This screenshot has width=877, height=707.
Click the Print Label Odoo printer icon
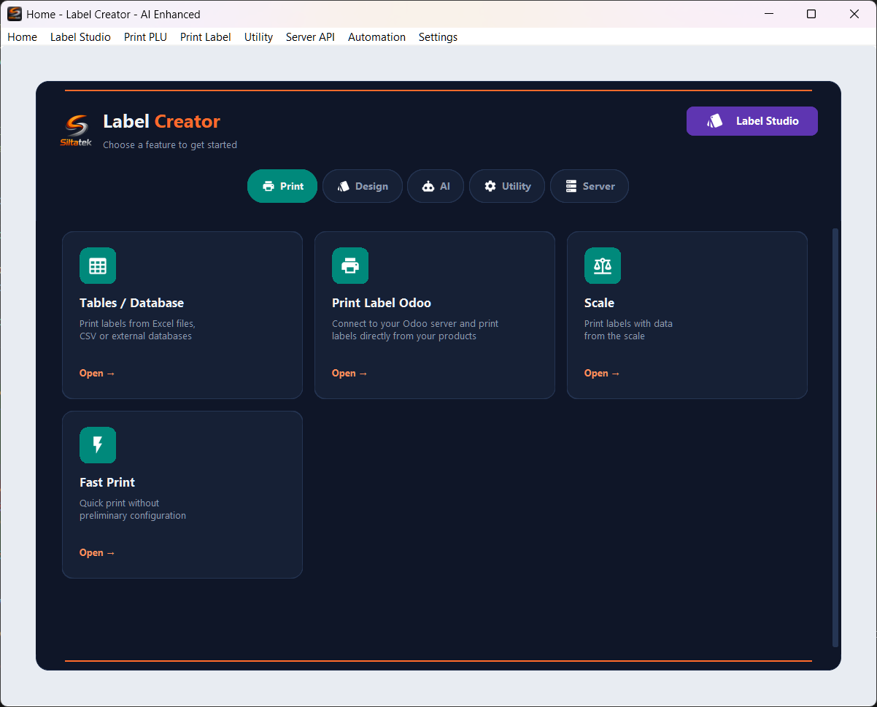coord(350,266)
